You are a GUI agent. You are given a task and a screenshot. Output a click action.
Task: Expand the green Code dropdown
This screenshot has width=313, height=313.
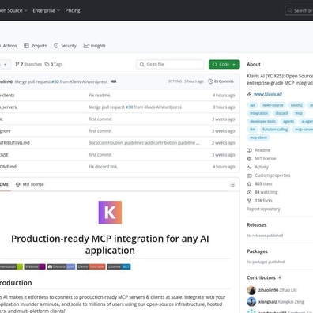point(224,64)
